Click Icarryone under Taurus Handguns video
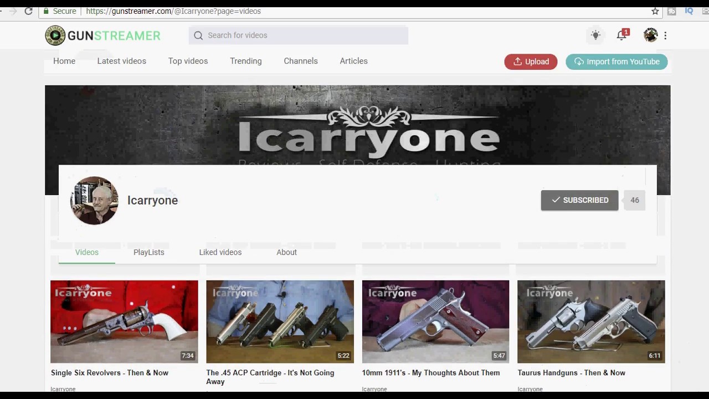 [530, 389]
